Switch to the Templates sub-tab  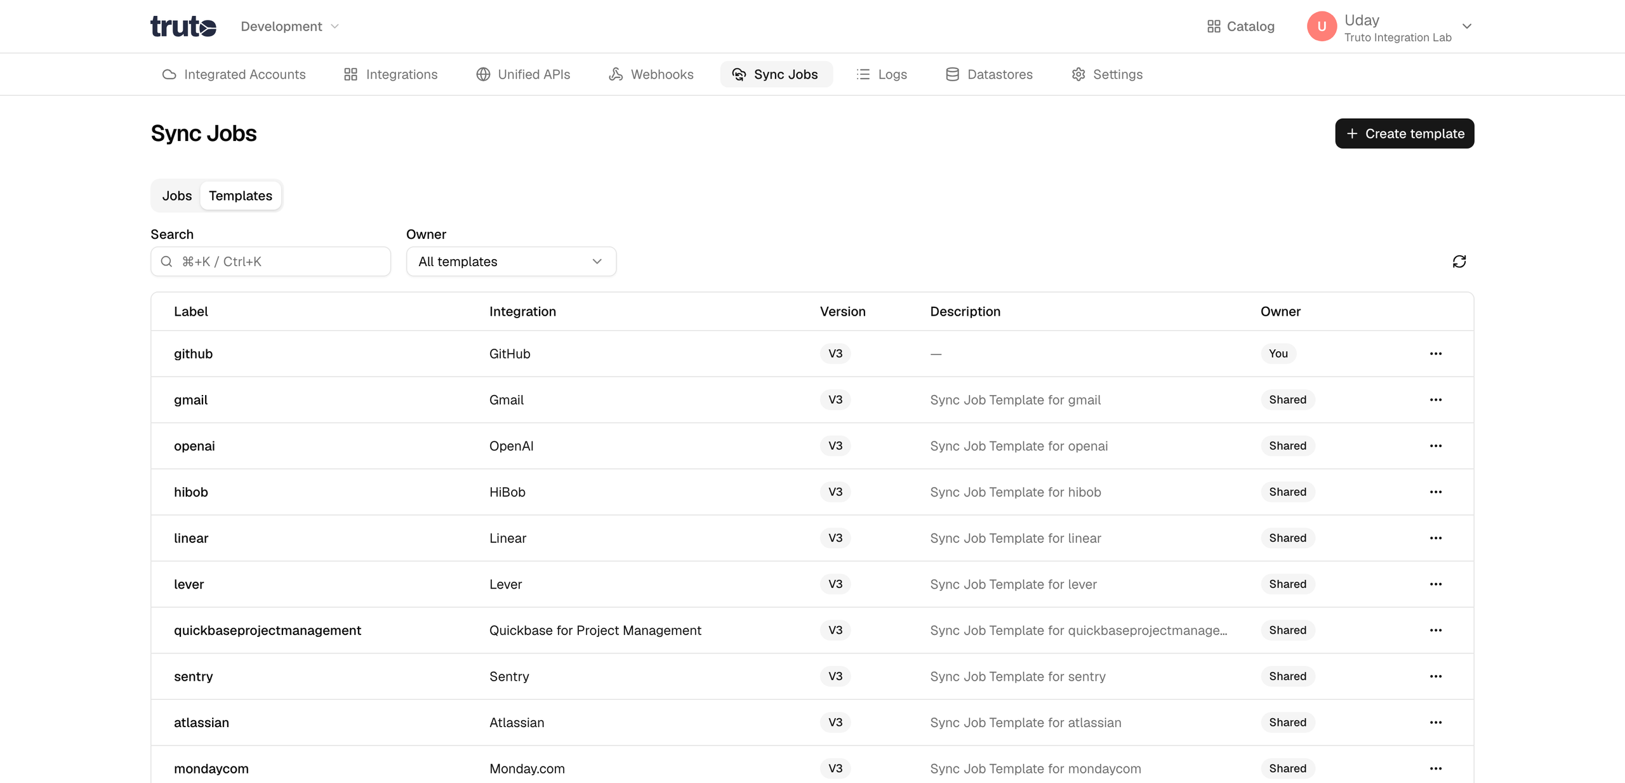click(241, 196)
